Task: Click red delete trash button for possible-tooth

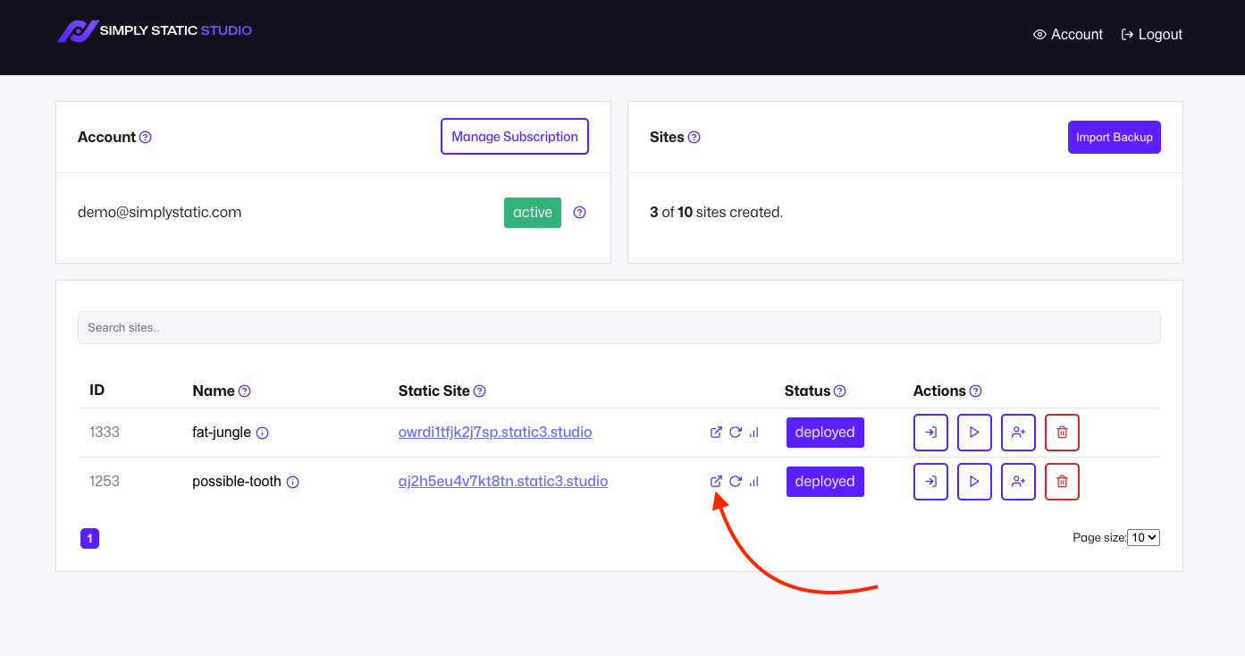Action: [1062, 482]
